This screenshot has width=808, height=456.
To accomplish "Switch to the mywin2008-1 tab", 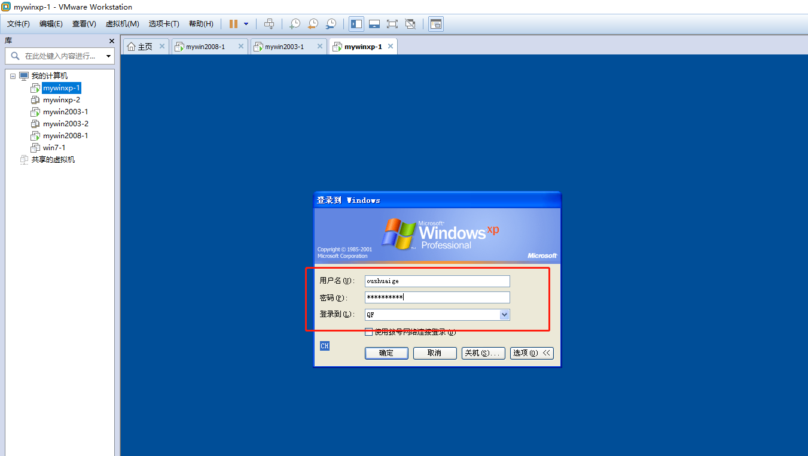I will [205, 47].
